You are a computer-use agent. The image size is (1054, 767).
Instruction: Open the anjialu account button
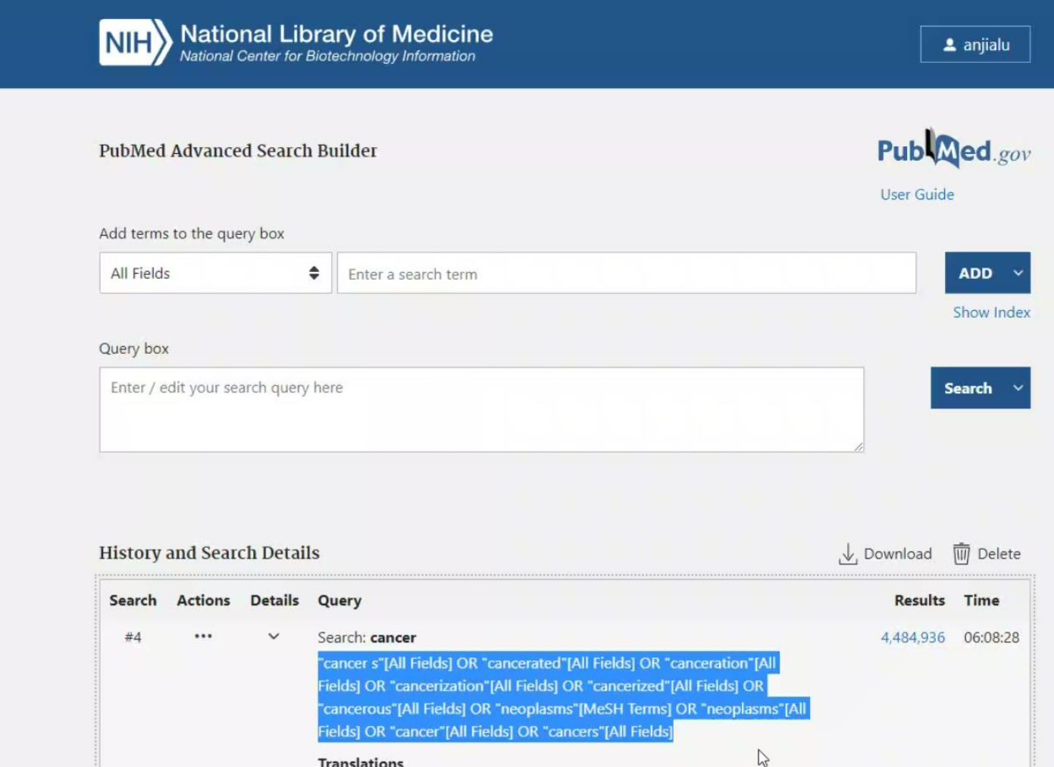[975, 45]
